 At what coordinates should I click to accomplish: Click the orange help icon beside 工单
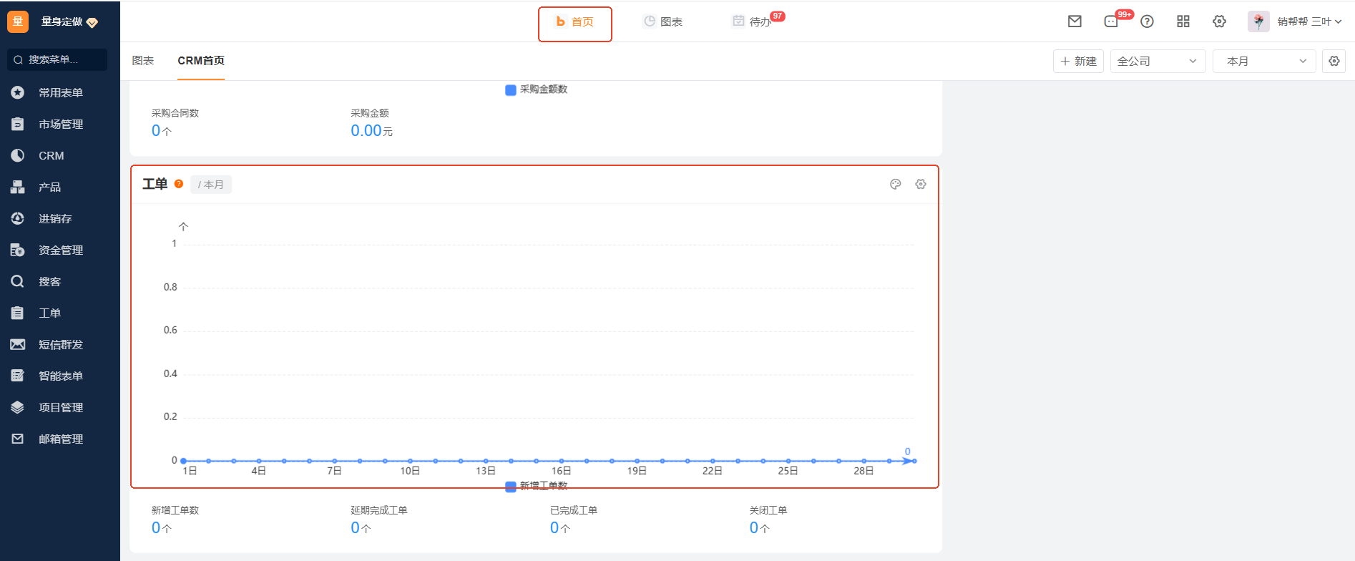point(179,184)
